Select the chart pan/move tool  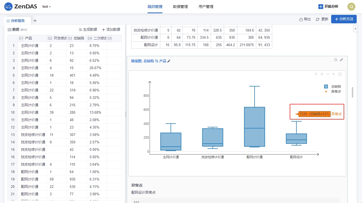[x=316, y=74]
